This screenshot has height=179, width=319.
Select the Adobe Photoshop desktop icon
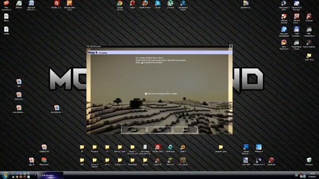coord(246,149)
